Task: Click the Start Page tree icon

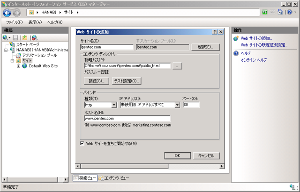Action: tap(12, 44)
